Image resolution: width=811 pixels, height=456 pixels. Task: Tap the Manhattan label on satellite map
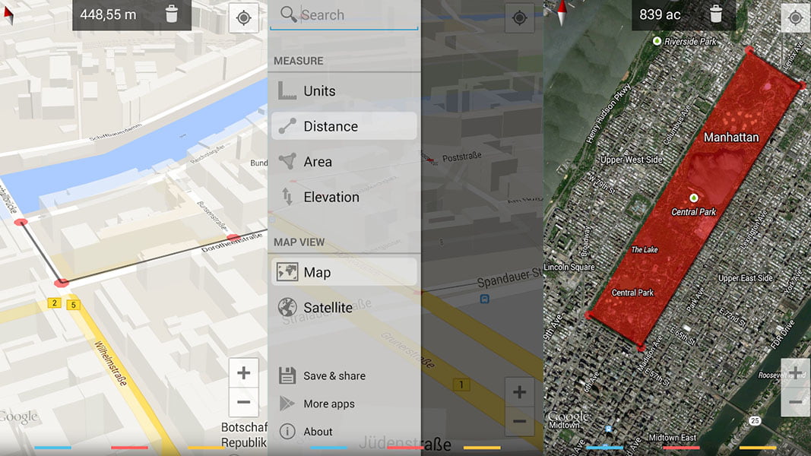pyautogui.click(x=731, y=137)
